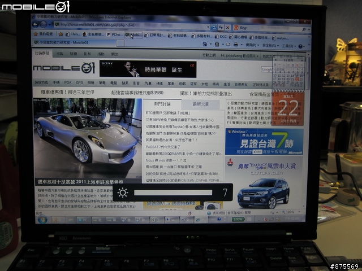Click the sun brightness icon in overlay

pyautogui.click(x=123, y=193)
